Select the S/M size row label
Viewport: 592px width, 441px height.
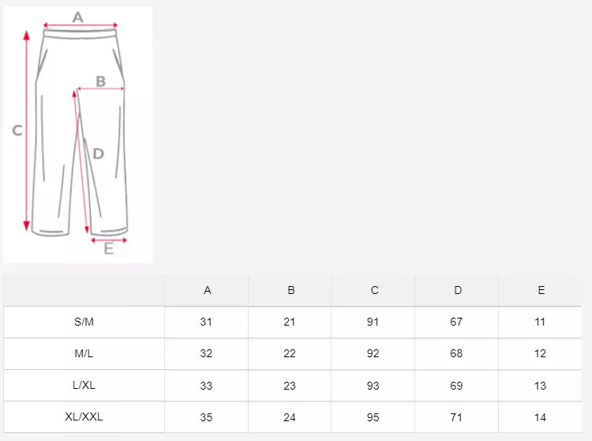coord(84,322)
